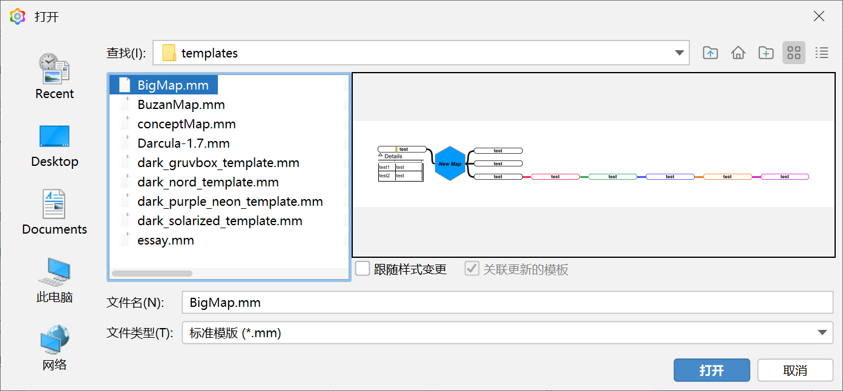Click the 文件名 input field

(507, 302)
